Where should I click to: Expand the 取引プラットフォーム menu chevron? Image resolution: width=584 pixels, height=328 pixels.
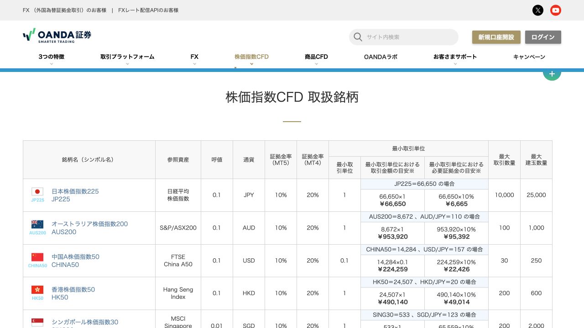coord(127,64)
